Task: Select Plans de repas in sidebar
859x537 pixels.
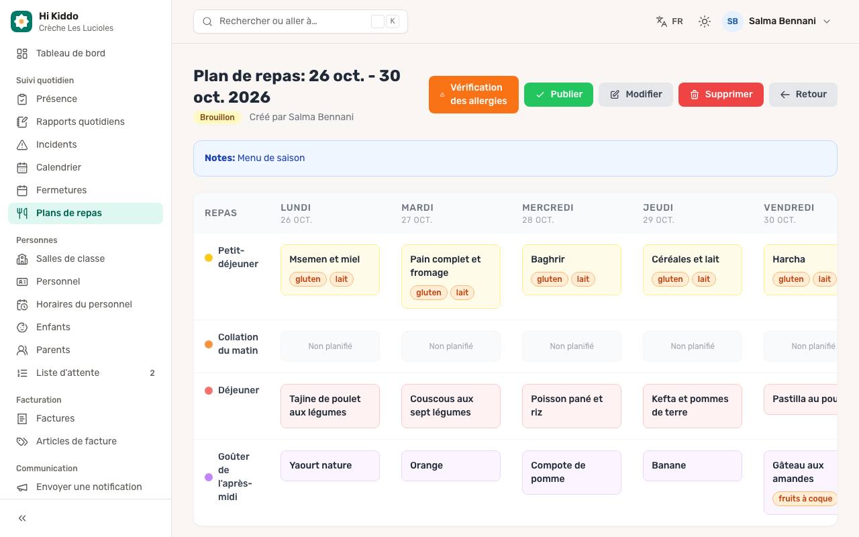Action: click(x=85, y=213)
